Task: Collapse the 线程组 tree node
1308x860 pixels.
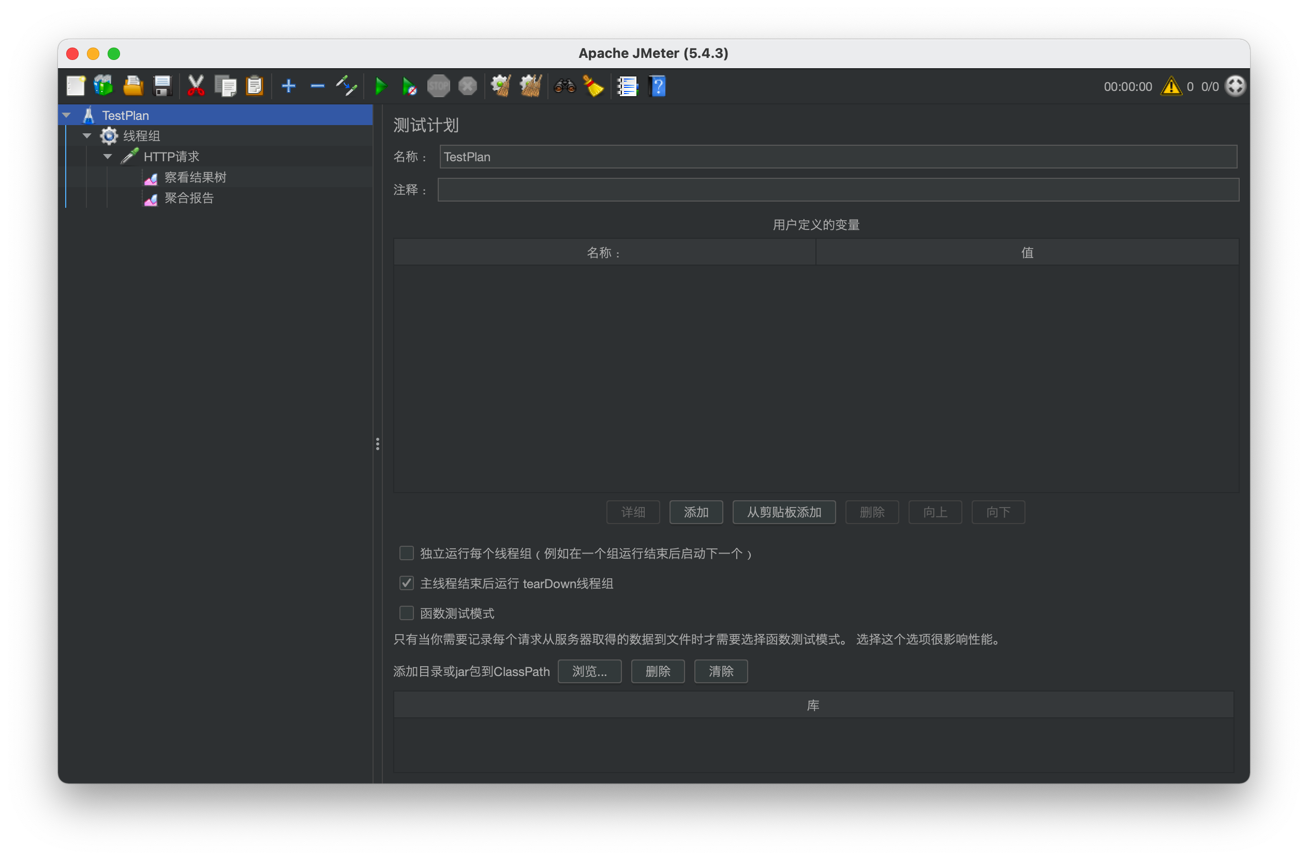Action: pos(87,135)
